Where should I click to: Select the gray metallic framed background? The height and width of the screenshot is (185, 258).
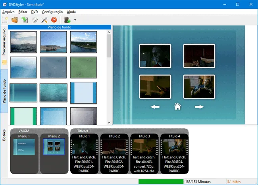coord(83,116)
